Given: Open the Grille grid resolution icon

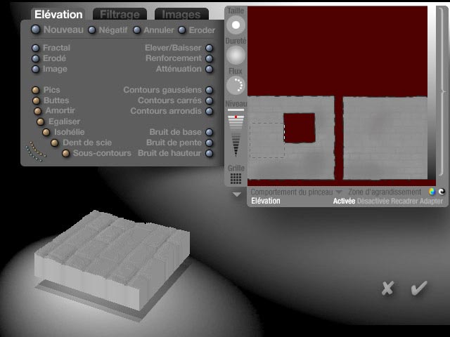Looking at the screenshot, I should tap(236, 179).
